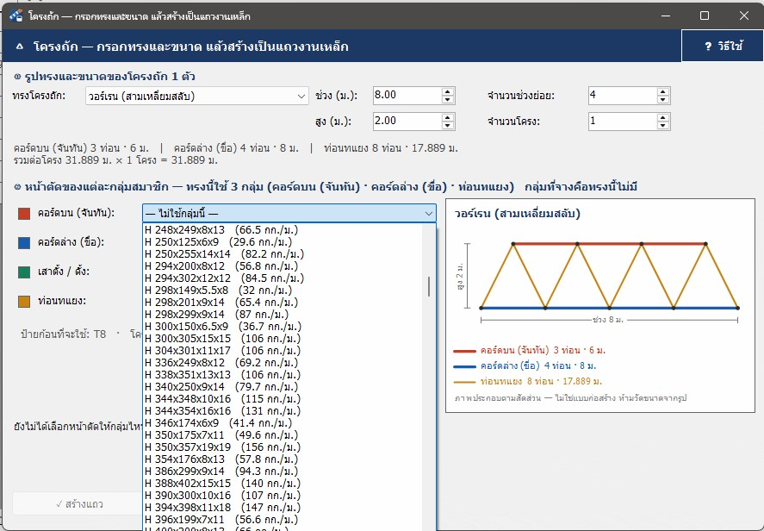The height and width of the screenshot is (531, 764).
Task: Select H 354x176x8x13 (57.8 กก./ม.)
Action: click(283, 459)
